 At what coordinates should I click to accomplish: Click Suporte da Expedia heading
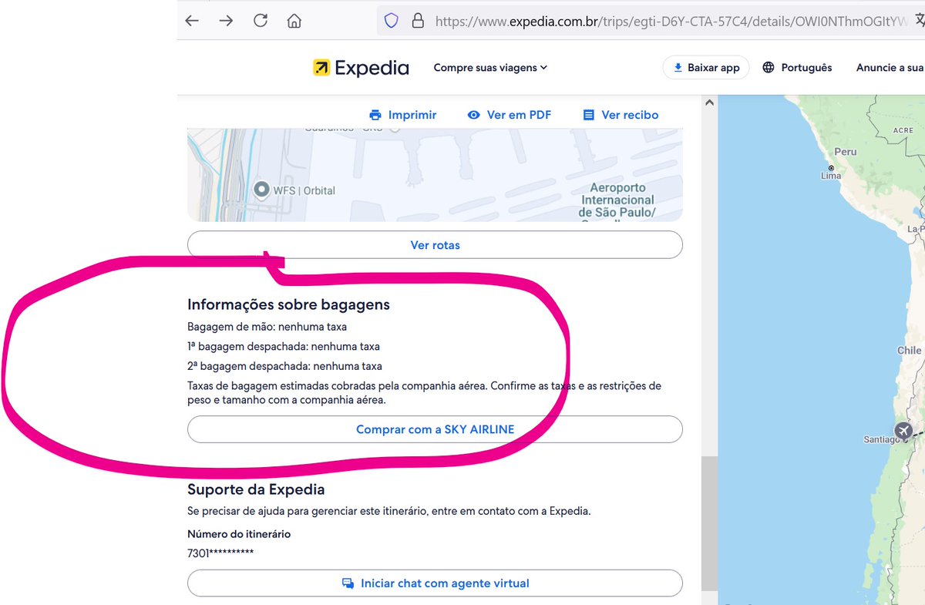(256, 489)
